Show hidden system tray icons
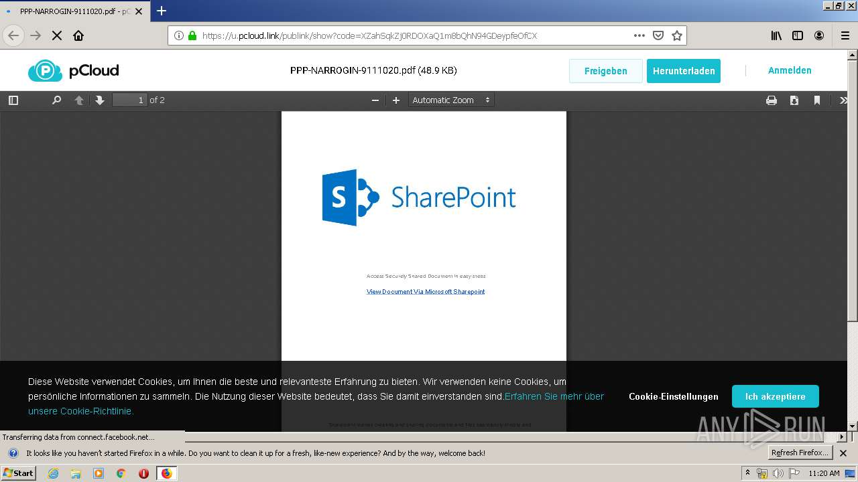This screenshot has width=858, height=482. click(x=747, y=473)
